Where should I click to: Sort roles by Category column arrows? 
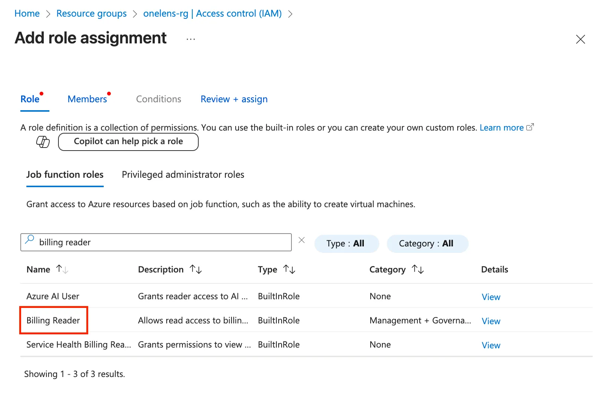coord(418,269)
